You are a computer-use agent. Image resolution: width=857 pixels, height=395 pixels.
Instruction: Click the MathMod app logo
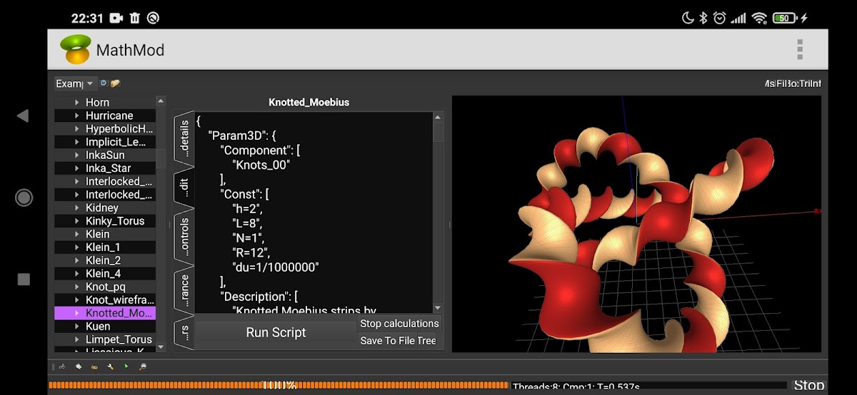click(76, 50)
